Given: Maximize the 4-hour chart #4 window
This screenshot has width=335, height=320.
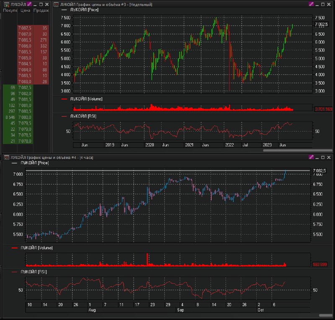Looking at the screenshot, I should (323, 157).
